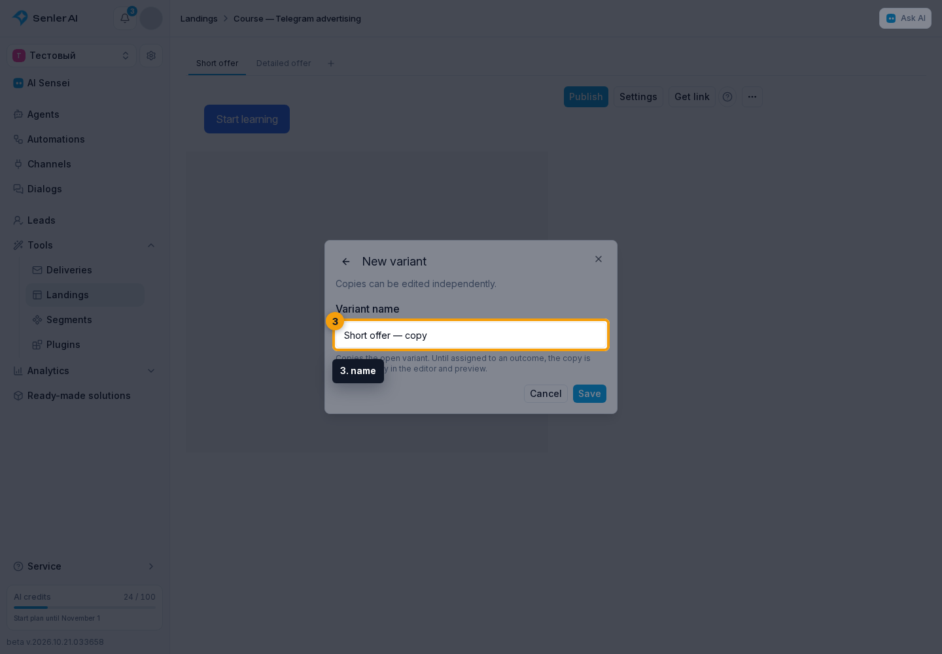Open landing Settings
This screenshot has width=942, height=654.
click(x=638, y=97)
